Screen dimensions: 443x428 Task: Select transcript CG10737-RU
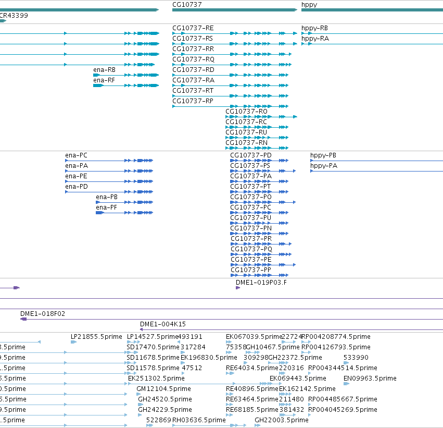[x=246, y=132]
